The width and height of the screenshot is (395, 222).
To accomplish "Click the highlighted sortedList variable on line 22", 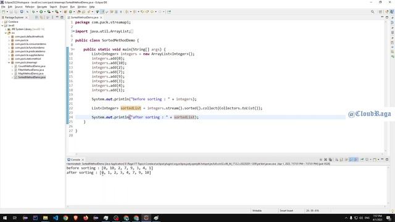I will [x=131, y=109].
